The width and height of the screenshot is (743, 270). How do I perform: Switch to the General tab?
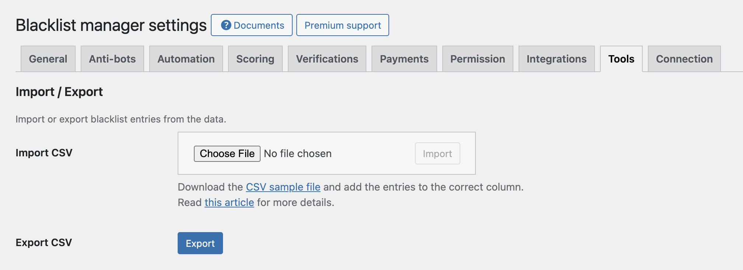tap(48, 59)
